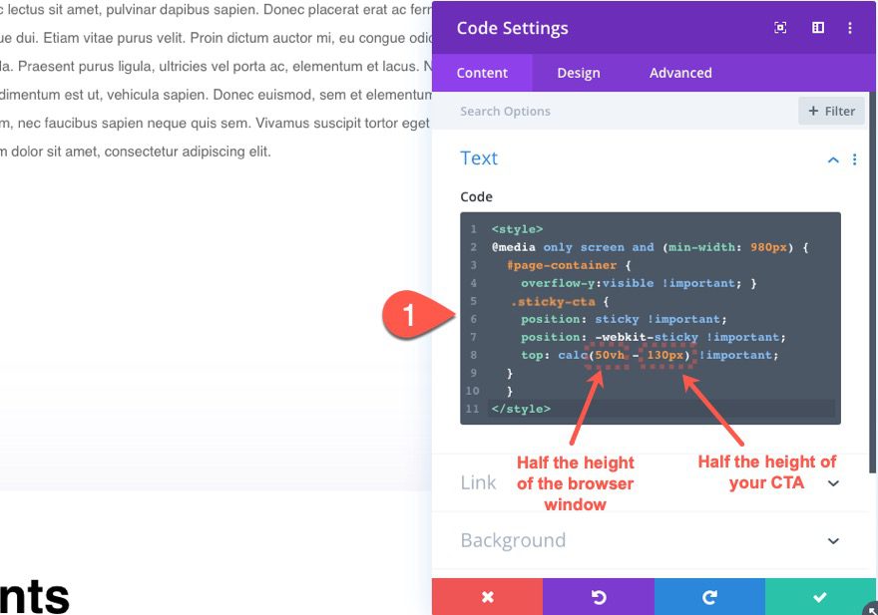878x615 pixels.
Task: Open the Text section options menu icon
Action: 855,159
